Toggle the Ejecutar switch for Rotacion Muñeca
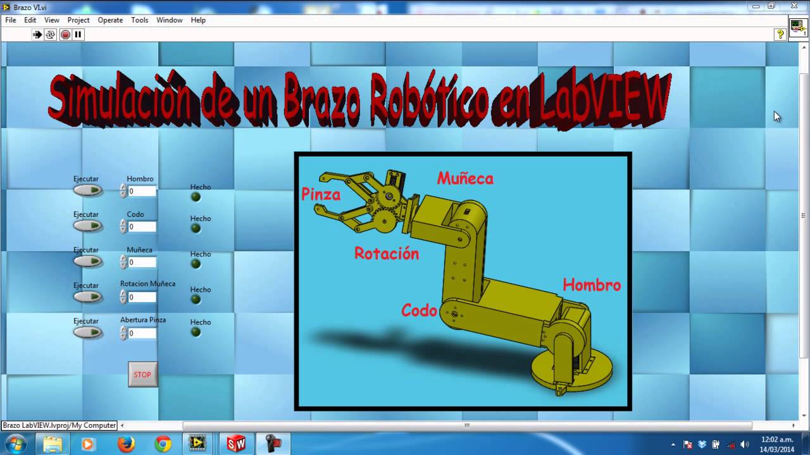 [88, 296]
